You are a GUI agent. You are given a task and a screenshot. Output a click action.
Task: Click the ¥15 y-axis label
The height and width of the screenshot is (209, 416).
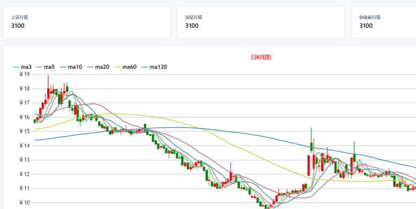pyautogui.click(x=25, y=131)
